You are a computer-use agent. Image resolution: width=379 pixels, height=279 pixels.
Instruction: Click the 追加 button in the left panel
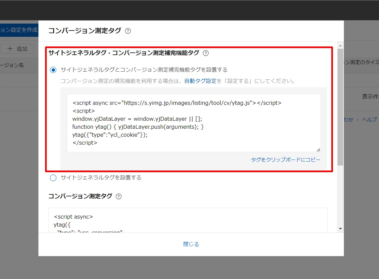tap(17, 49)
